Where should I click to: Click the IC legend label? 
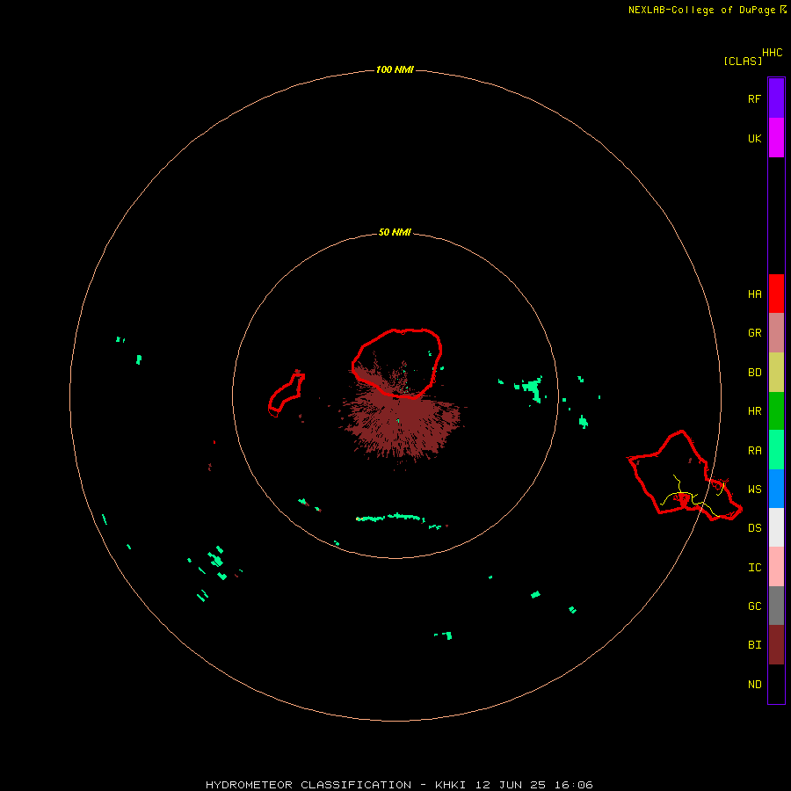tap(754, 567)
